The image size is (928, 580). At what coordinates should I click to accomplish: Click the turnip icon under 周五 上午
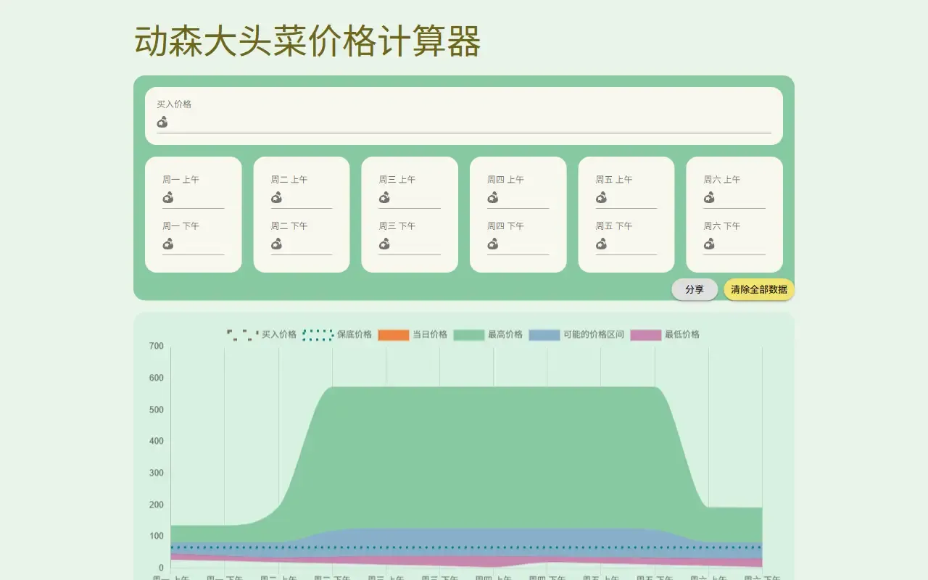(x=601, y=197)
